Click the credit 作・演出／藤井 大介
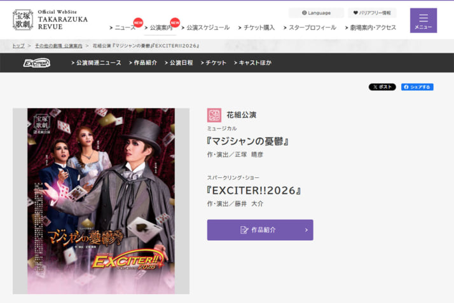The width and height of the screenshot is (454, 303). click(235, 204)
